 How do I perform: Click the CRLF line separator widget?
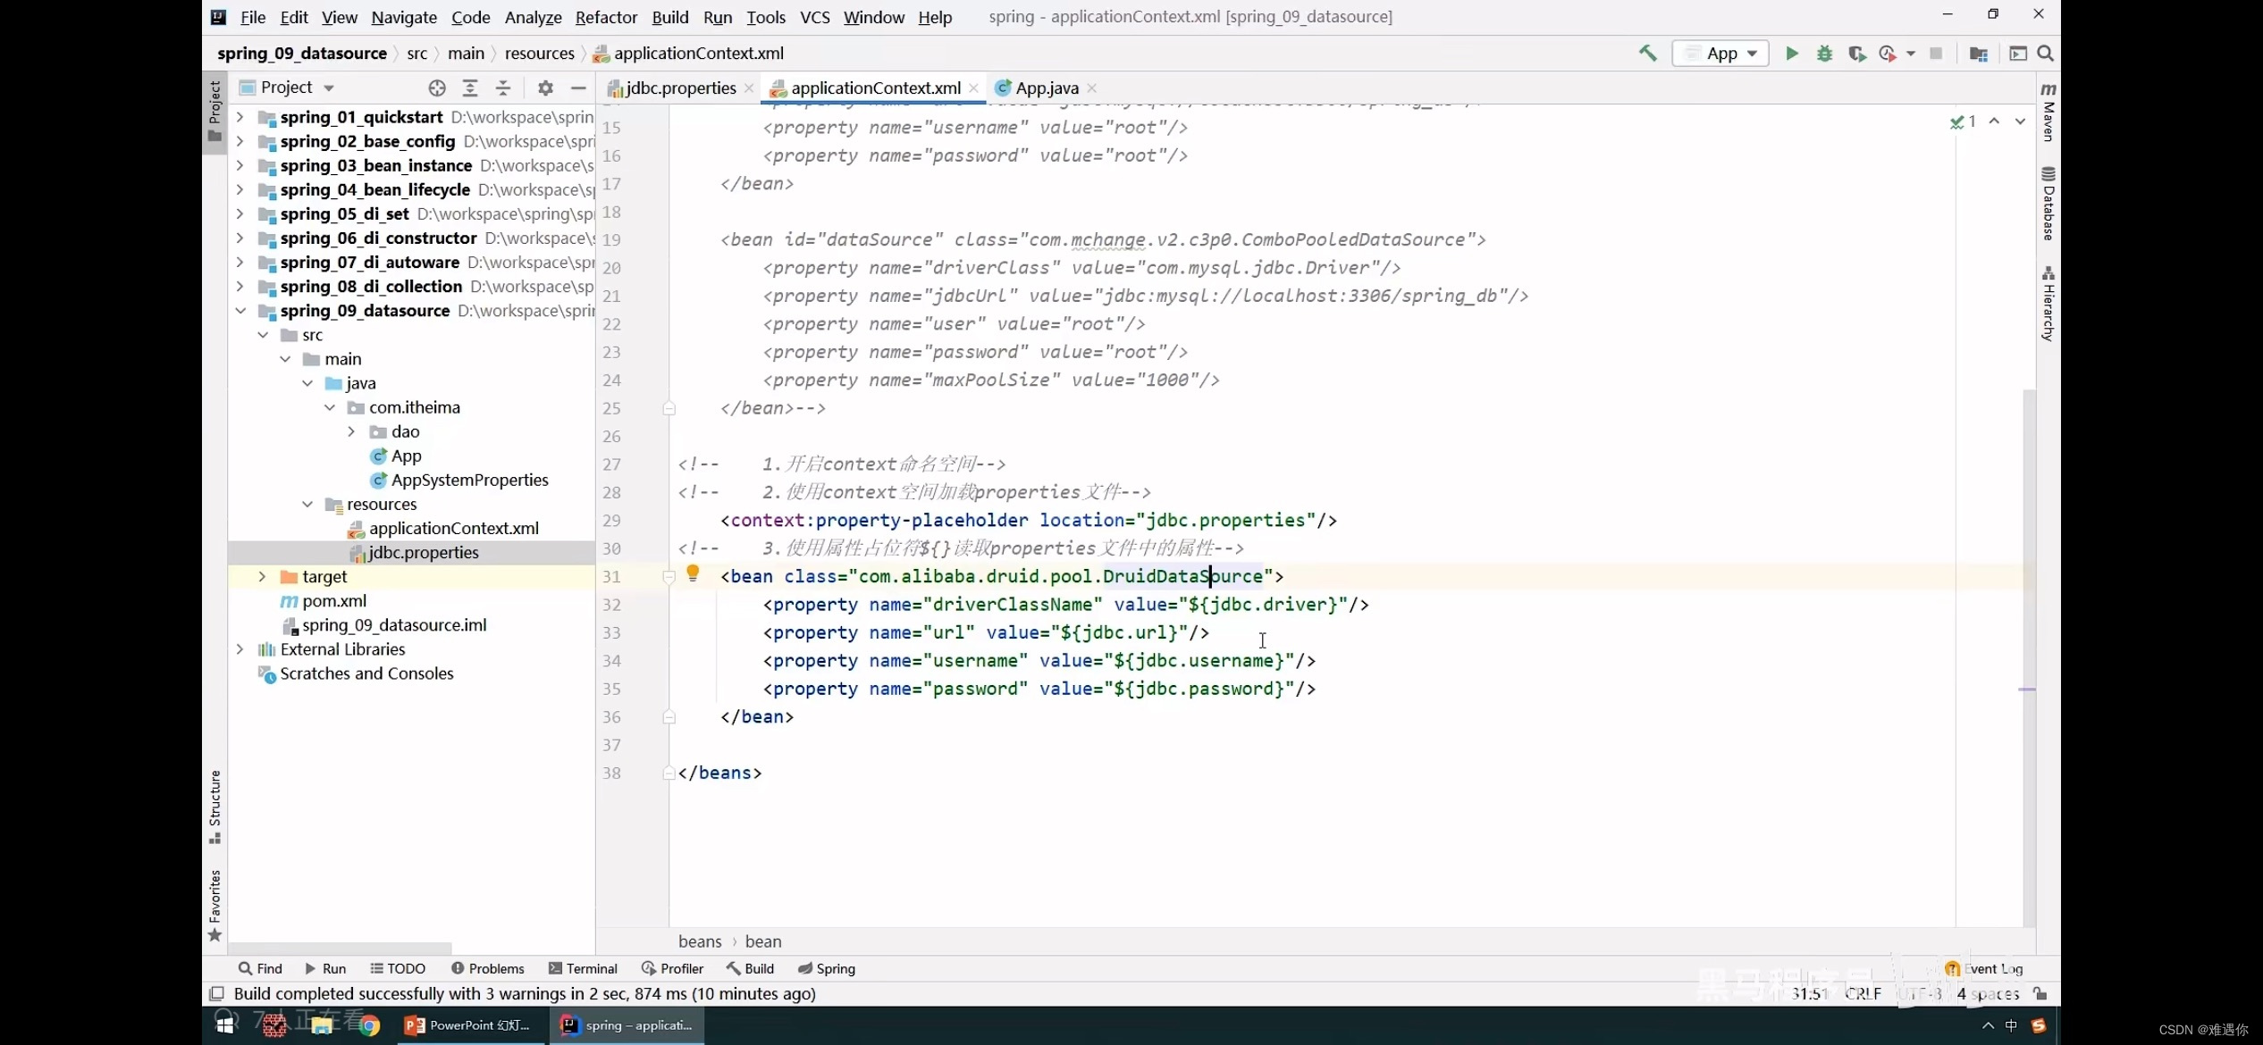pyautogui.click(x=1863, y=993)
